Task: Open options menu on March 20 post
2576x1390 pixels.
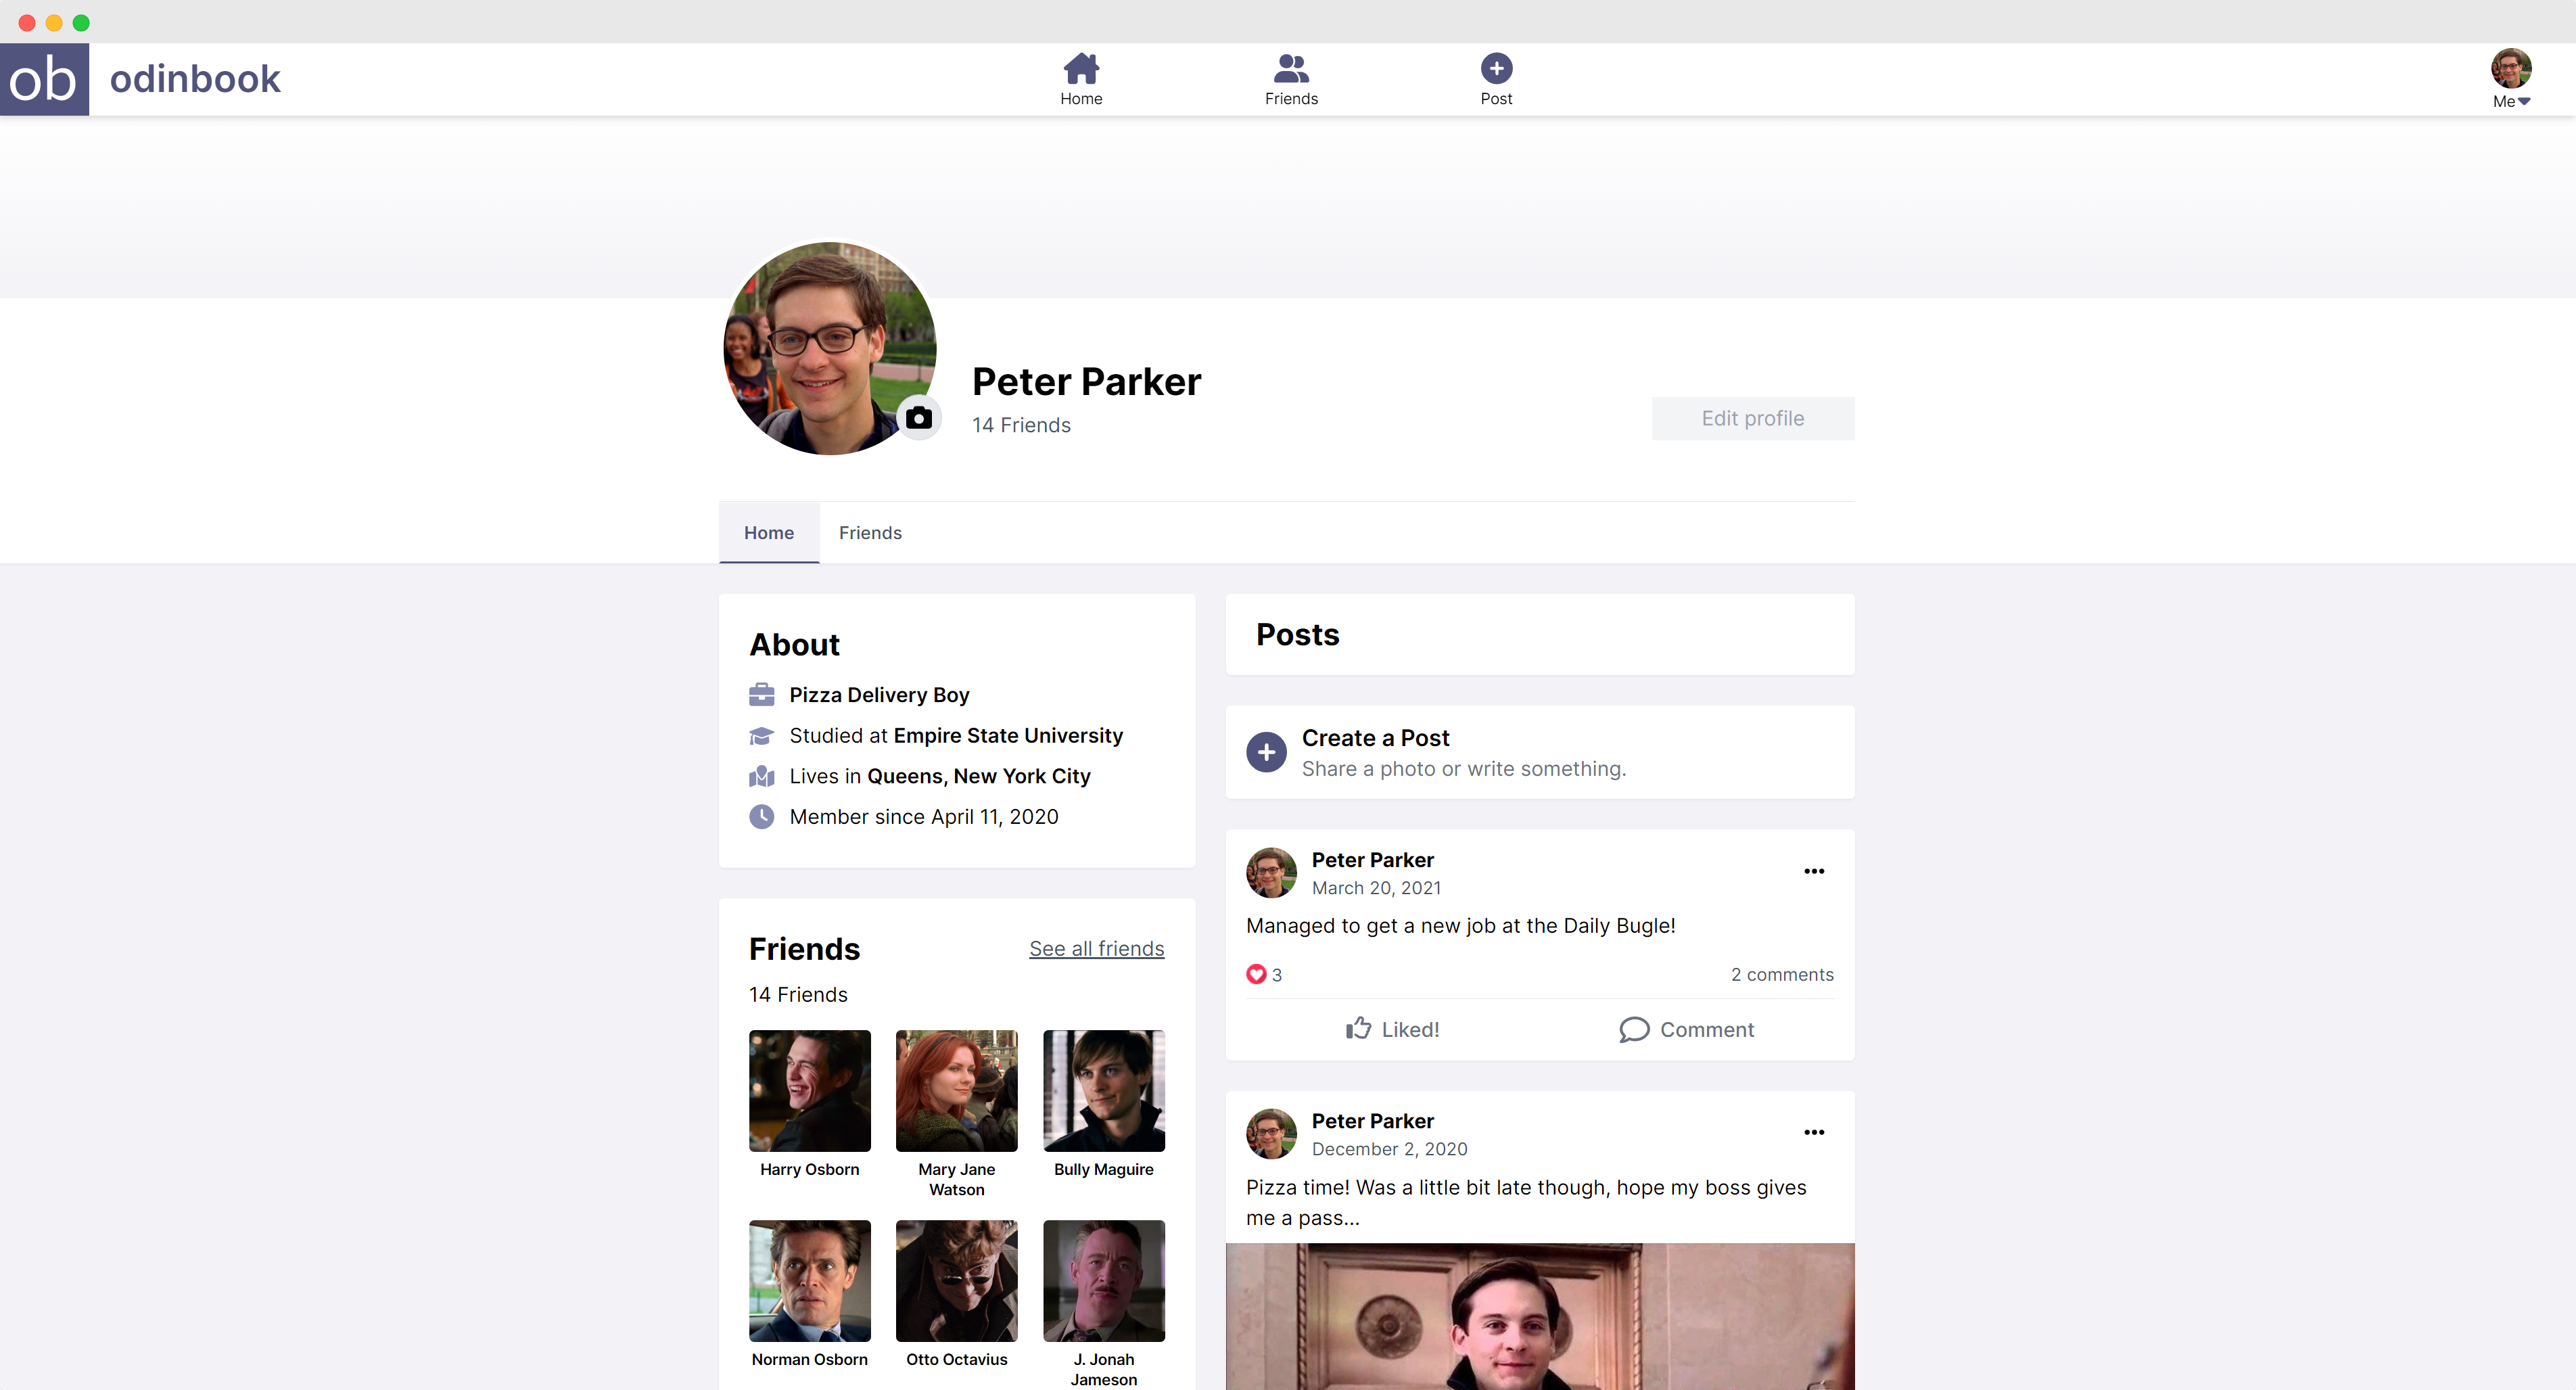Action: 1814,871
